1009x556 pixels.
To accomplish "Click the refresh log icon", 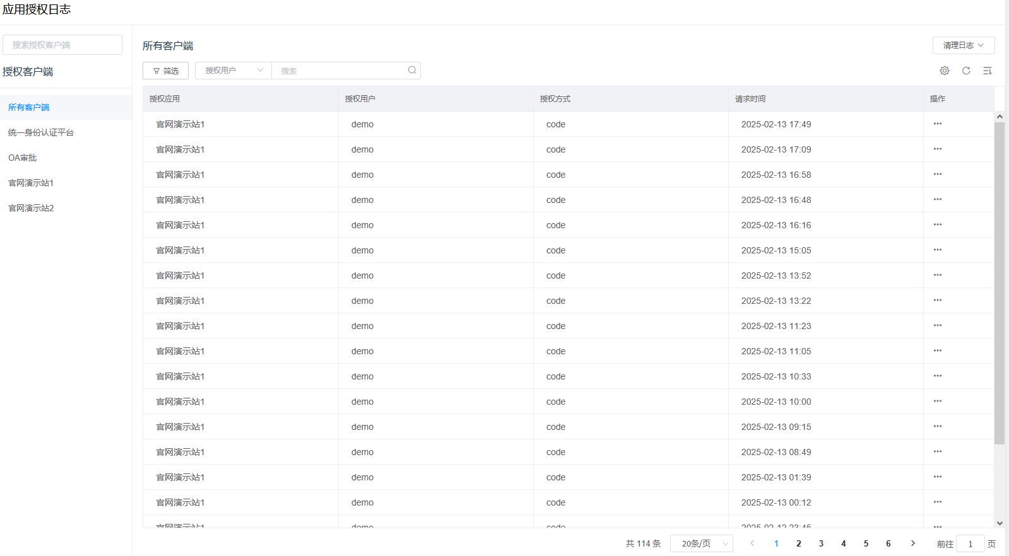I will click(965, 71).
